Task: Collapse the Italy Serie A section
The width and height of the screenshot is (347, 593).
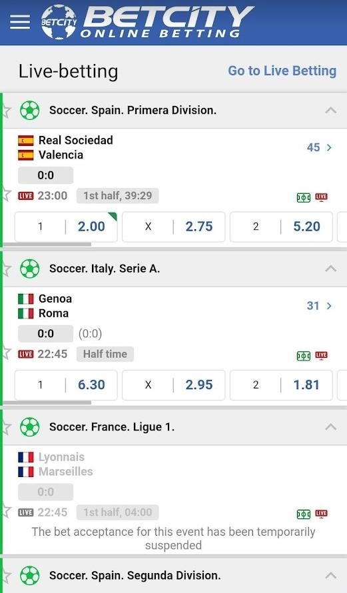Action: [x=331, y=269]
